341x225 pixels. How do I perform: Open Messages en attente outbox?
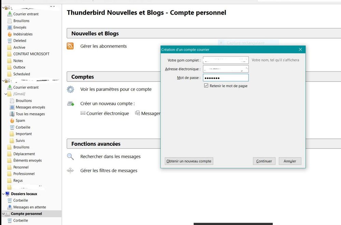(30, 207)
